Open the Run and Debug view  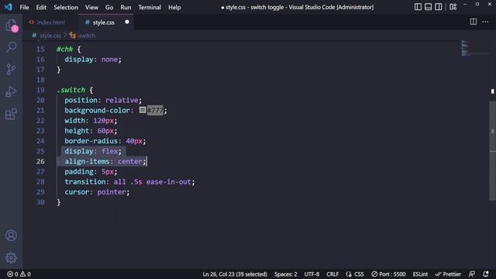[x=12, y=91]
